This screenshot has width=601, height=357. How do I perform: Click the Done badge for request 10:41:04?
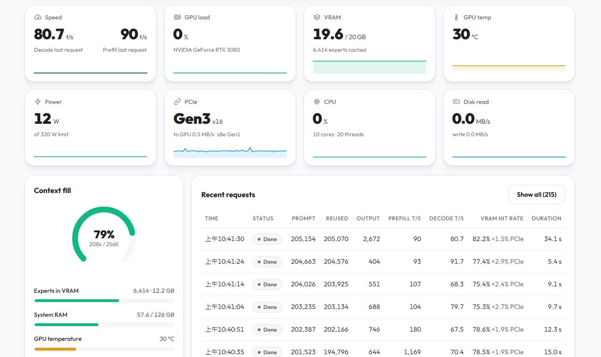[x=267, y=307]
